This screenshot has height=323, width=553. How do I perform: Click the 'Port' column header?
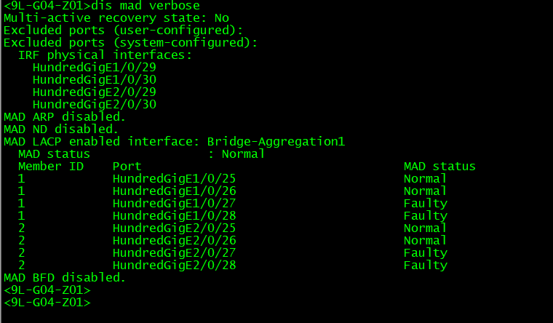127,166
